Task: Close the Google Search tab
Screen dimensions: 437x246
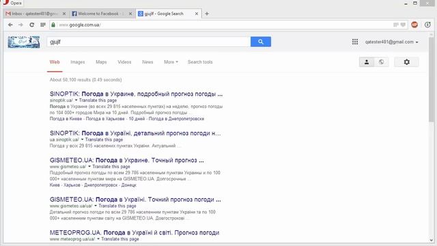Action: click(197, 14)
